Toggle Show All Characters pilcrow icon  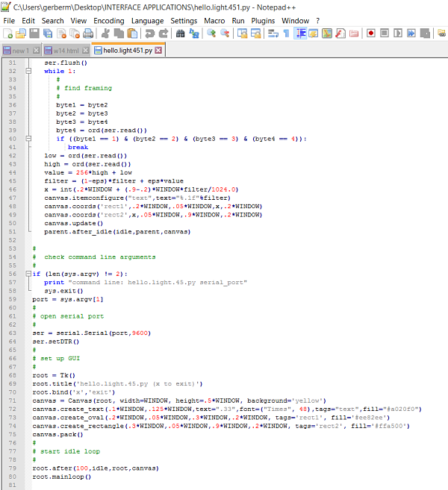pyautogui.click(x=286, y=33)
